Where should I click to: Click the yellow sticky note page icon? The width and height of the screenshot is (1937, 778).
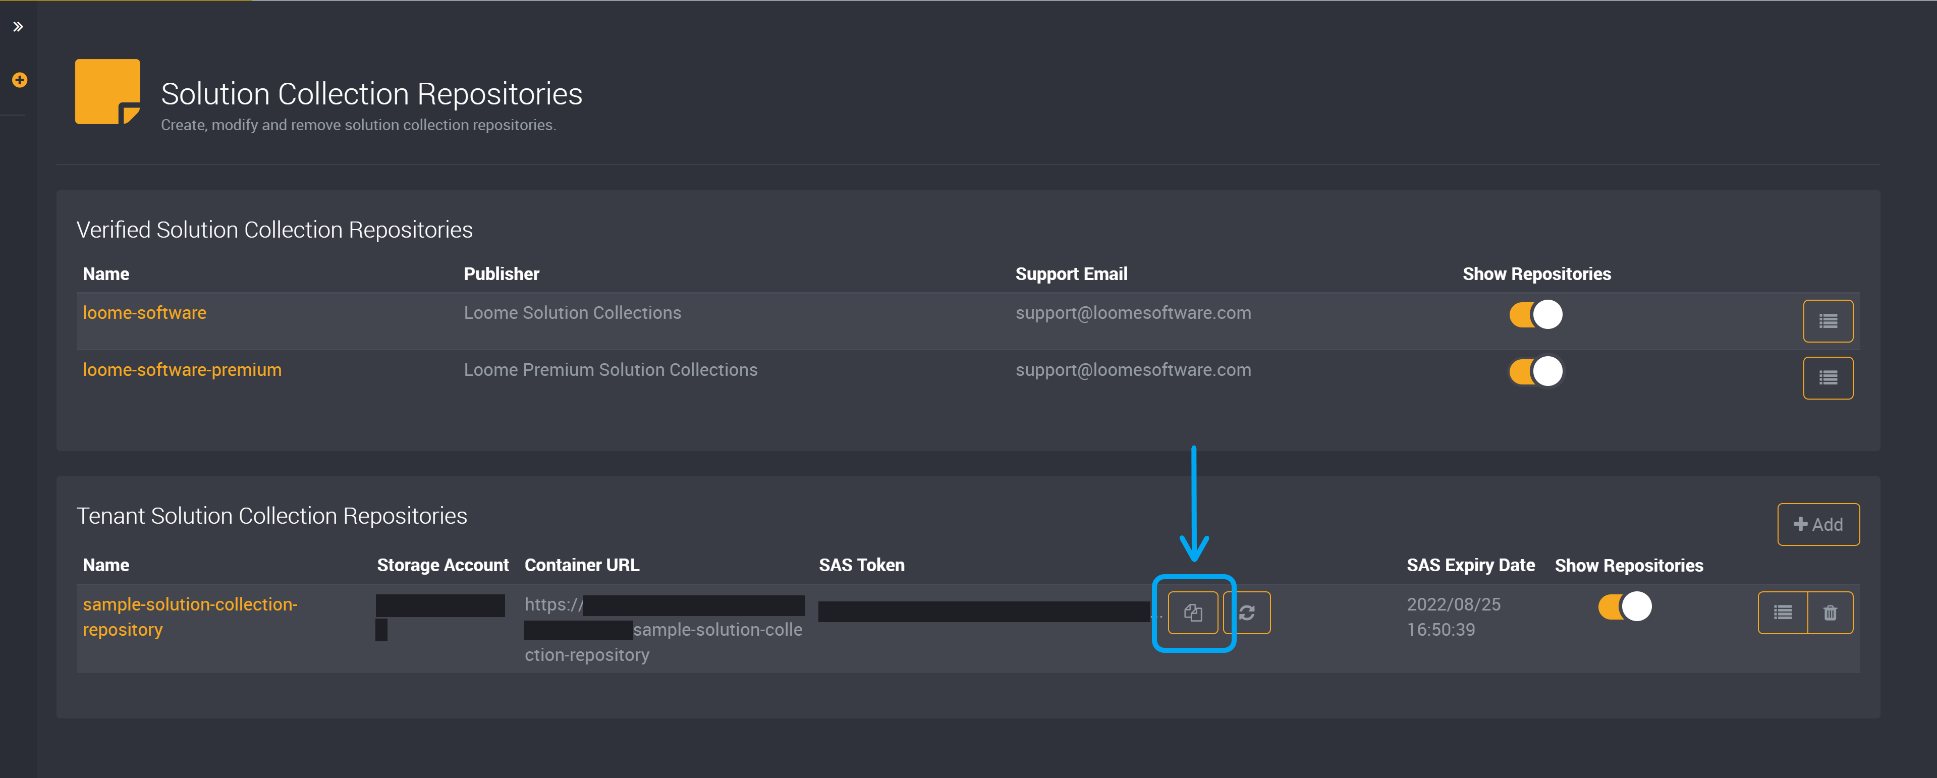(107, 92)
